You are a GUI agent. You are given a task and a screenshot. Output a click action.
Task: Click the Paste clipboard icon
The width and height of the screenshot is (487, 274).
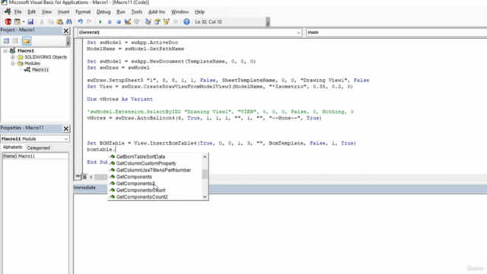(x=59, y=22)
